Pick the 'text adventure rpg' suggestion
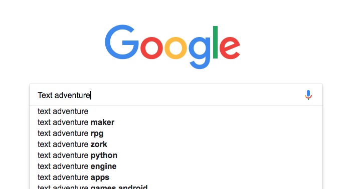The height and width of the screenshot is (189, 353). click(x=176, y=133)
